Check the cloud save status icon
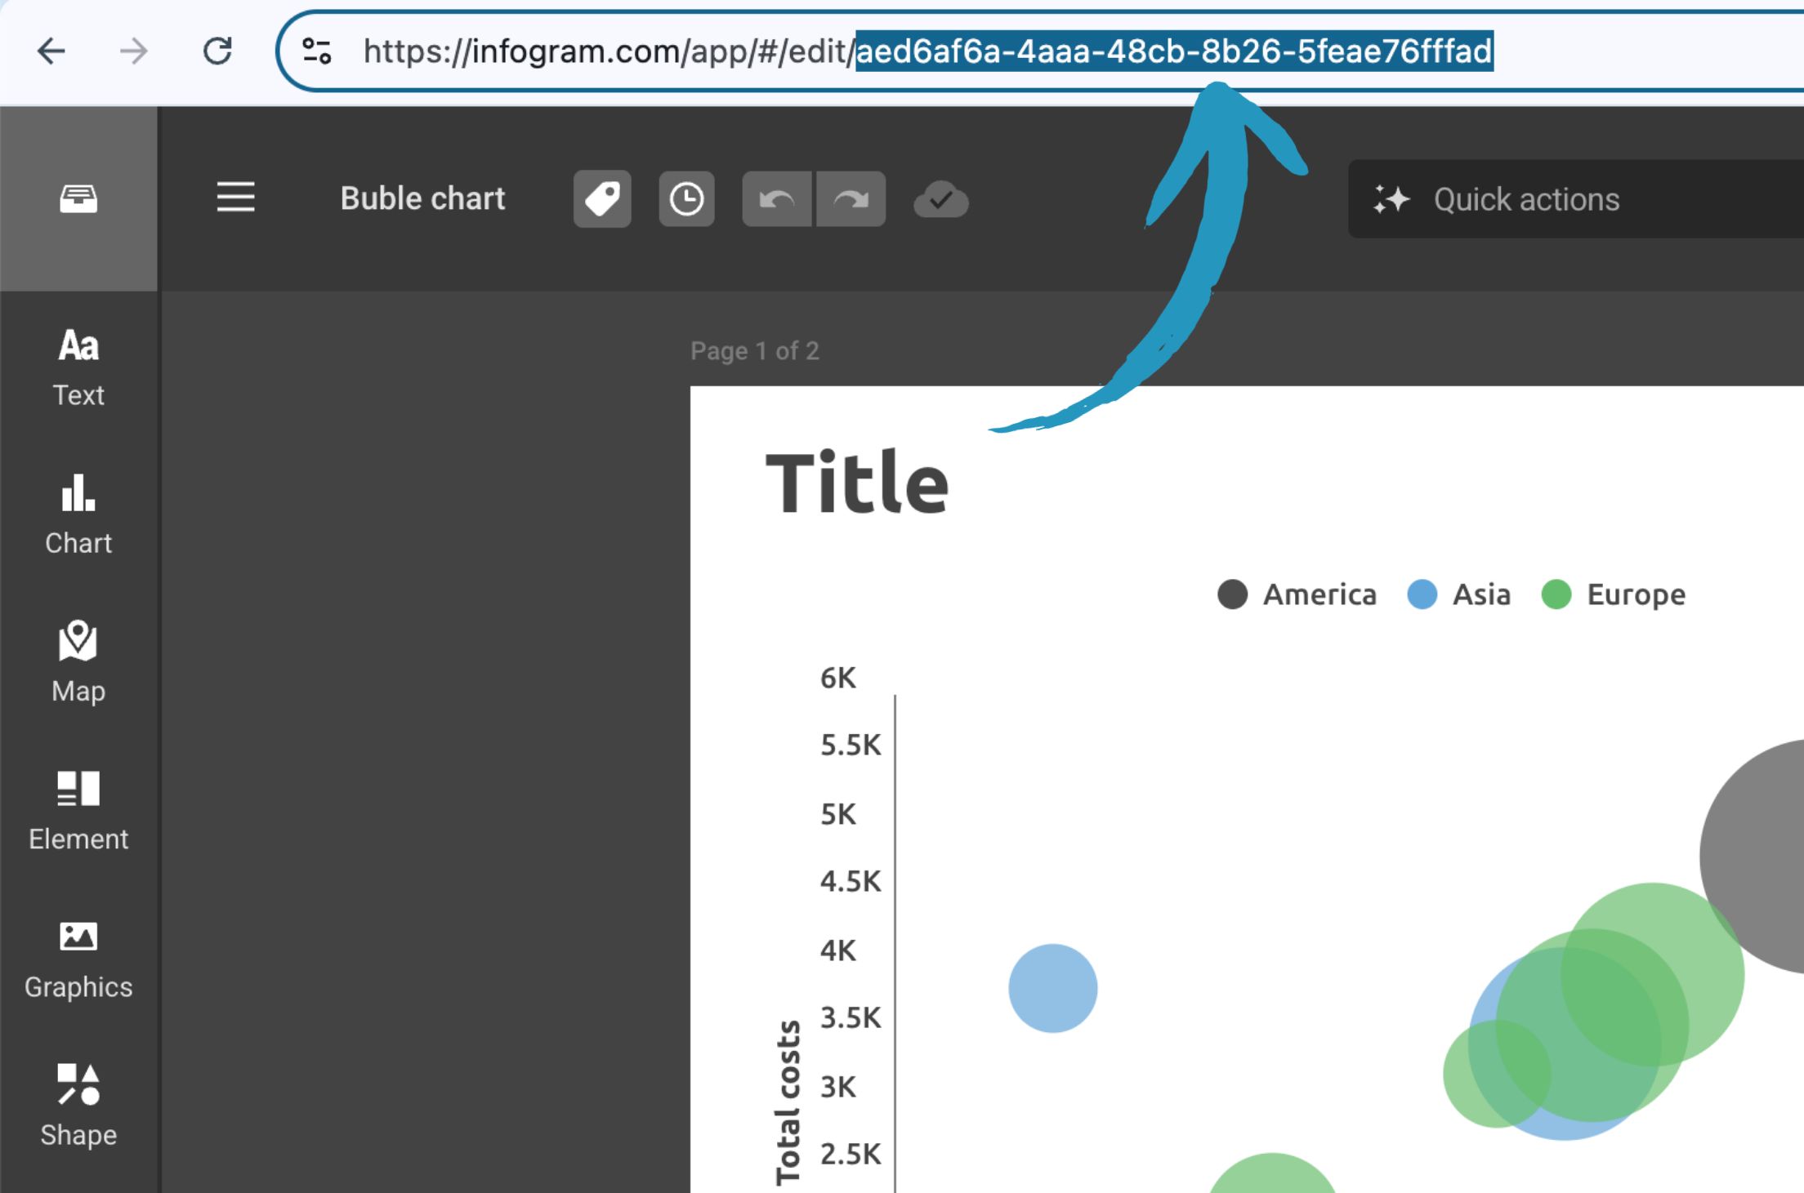Image resolution: width=1804 pixels, height=1193 pixels. pyautogui.click(x=940, y=198)
